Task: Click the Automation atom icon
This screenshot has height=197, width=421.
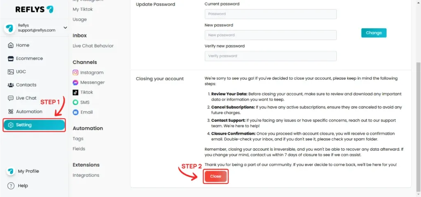Action: [x=10, y=112]
